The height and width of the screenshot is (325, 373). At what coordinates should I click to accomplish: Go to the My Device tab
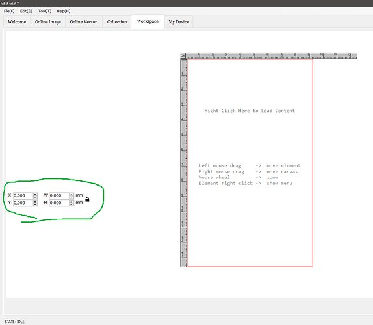coord(179,22)
